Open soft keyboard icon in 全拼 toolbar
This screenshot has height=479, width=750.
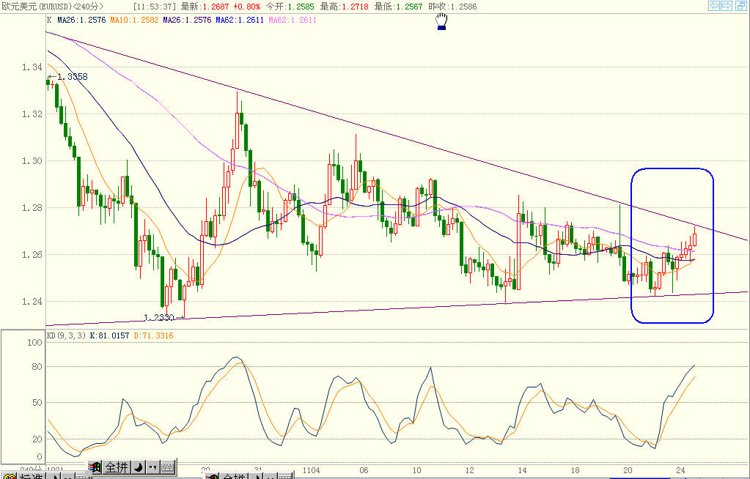(167, 467)
